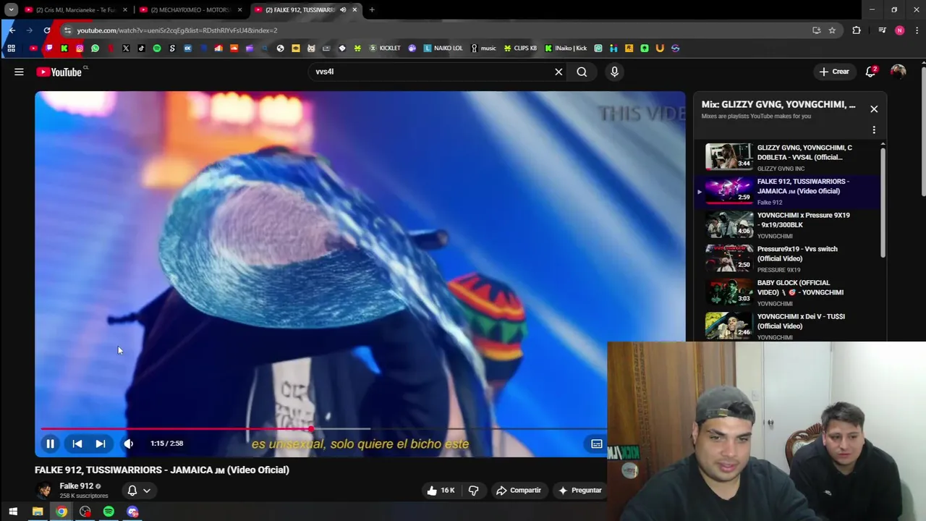Image resolution: width=926 pixels, height=521 pixels.
Task: Click the browser address bar URL
Action: (177, 30)
